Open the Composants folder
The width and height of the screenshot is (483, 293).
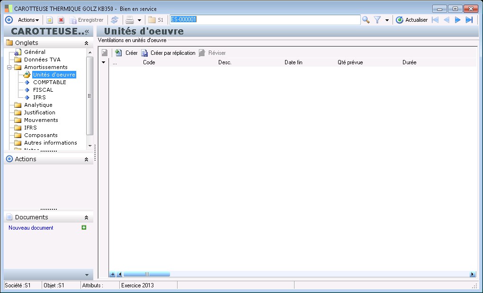(41, 135)
